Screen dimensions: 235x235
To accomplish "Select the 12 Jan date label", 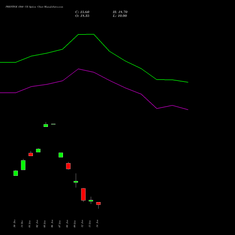I will (82, 223).
